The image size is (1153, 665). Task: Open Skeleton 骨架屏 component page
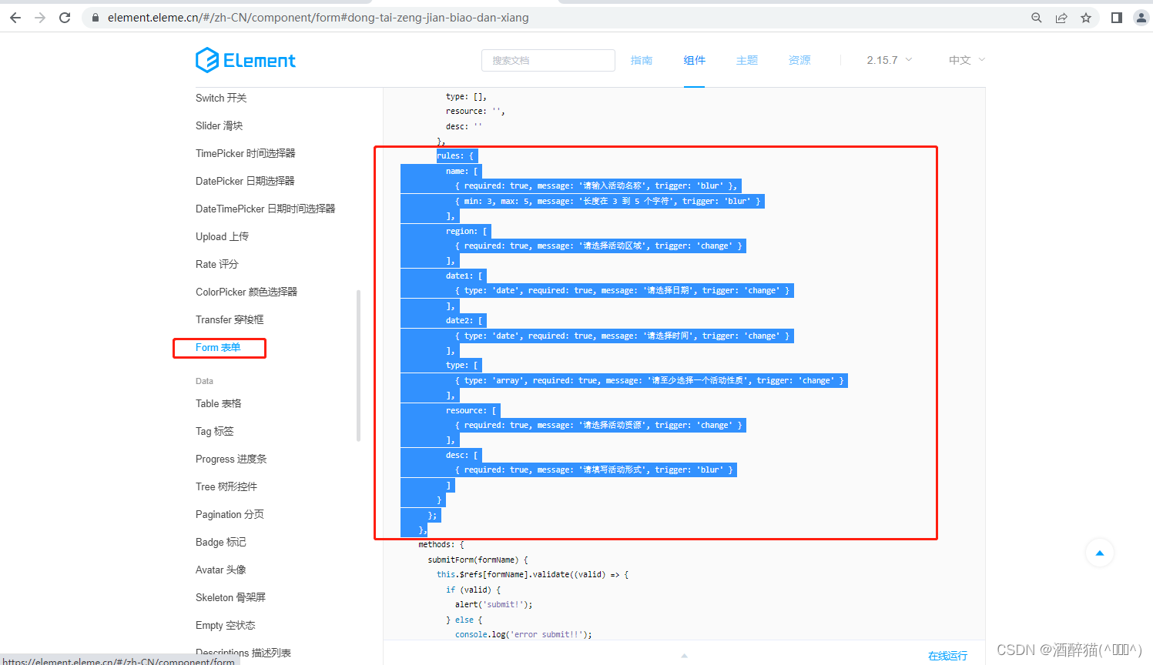coord(230,597)
